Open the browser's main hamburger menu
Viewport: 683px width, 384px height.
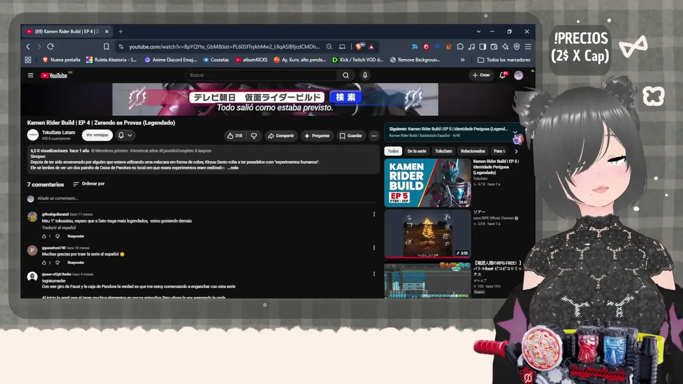coord(528,46)
